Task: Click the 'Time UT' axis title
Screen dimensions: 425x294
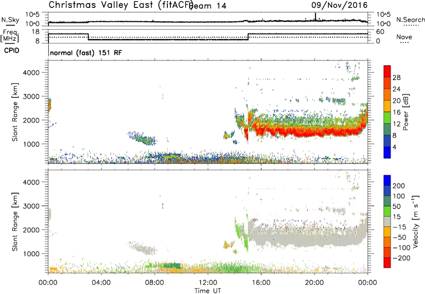Action: [208, 290]
